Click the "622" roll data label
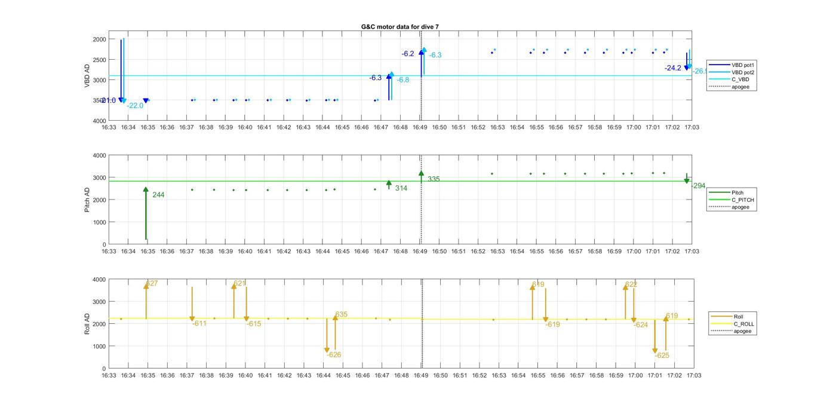This screenshot has width=836, height=414. [x=631, y=284]
